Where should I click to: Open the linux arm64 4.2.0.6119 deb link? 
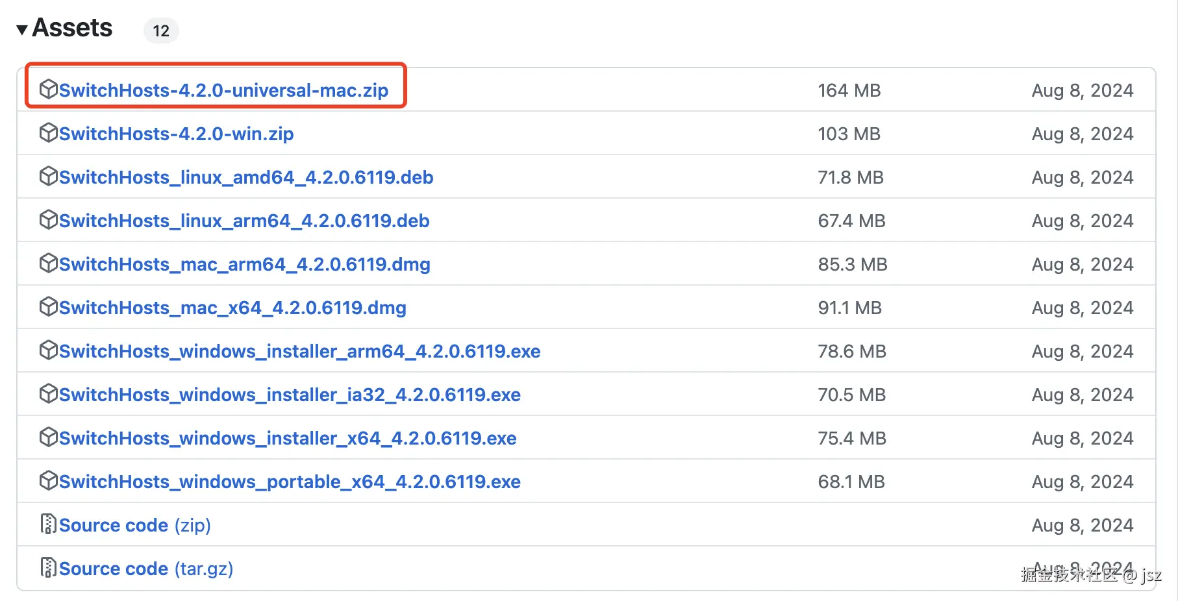(244, 221)
